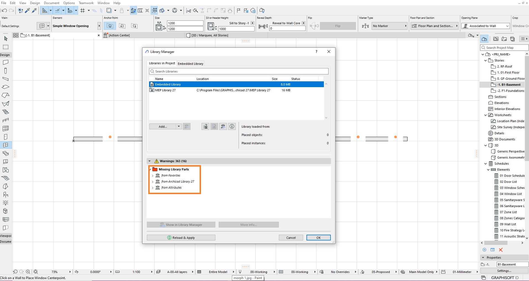The height and width of the screenshot is (281, 529).
Task: Click the Search Libraries field
Action: pos(239,71)
